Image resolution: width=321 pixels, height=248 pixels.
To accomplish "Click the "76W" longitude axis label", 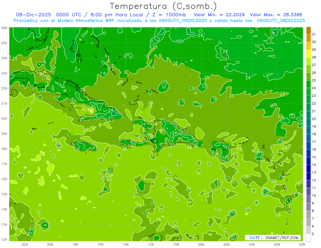I will [x=101, y=244].
